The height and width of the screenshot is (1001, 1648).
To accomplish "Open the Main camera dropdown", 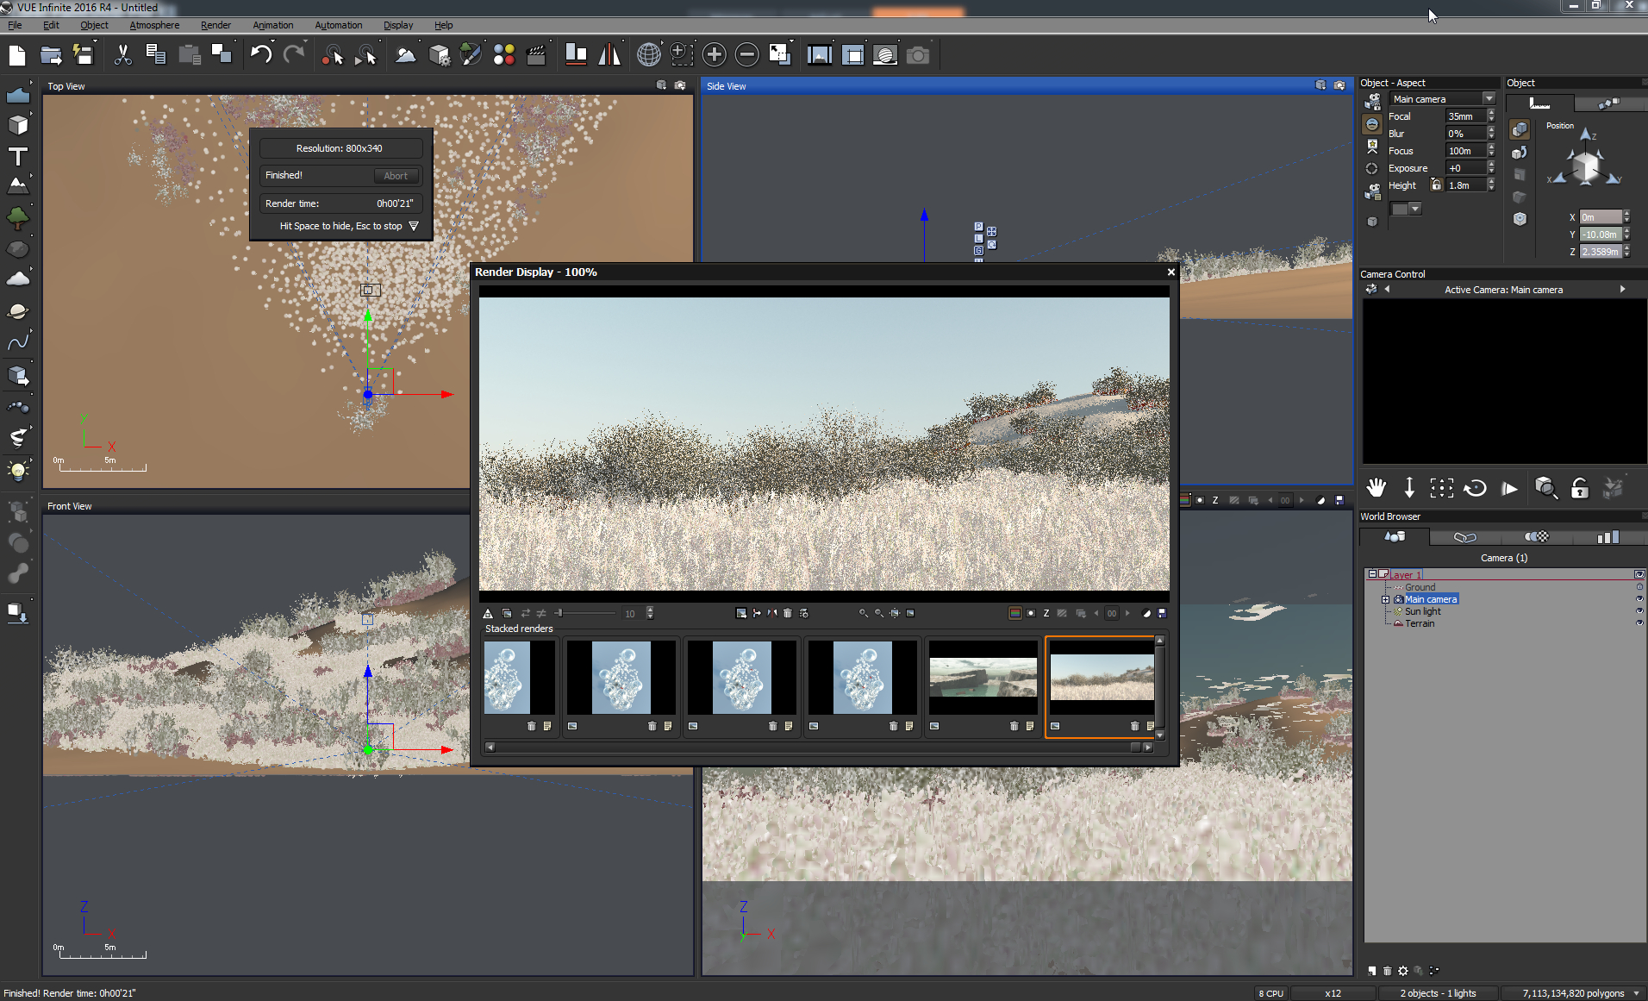I will [x=1489, y=99].
